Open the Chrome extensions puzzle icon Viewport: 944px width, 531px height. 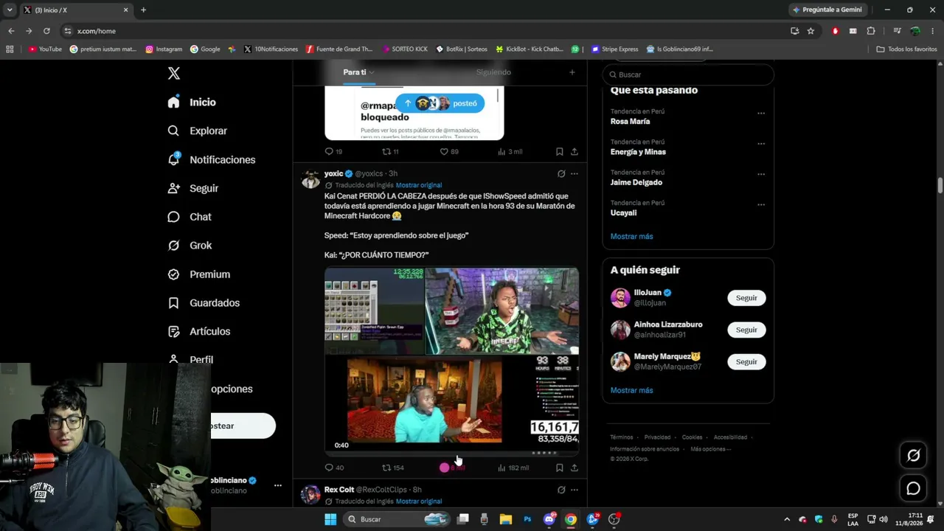point(871,31)
